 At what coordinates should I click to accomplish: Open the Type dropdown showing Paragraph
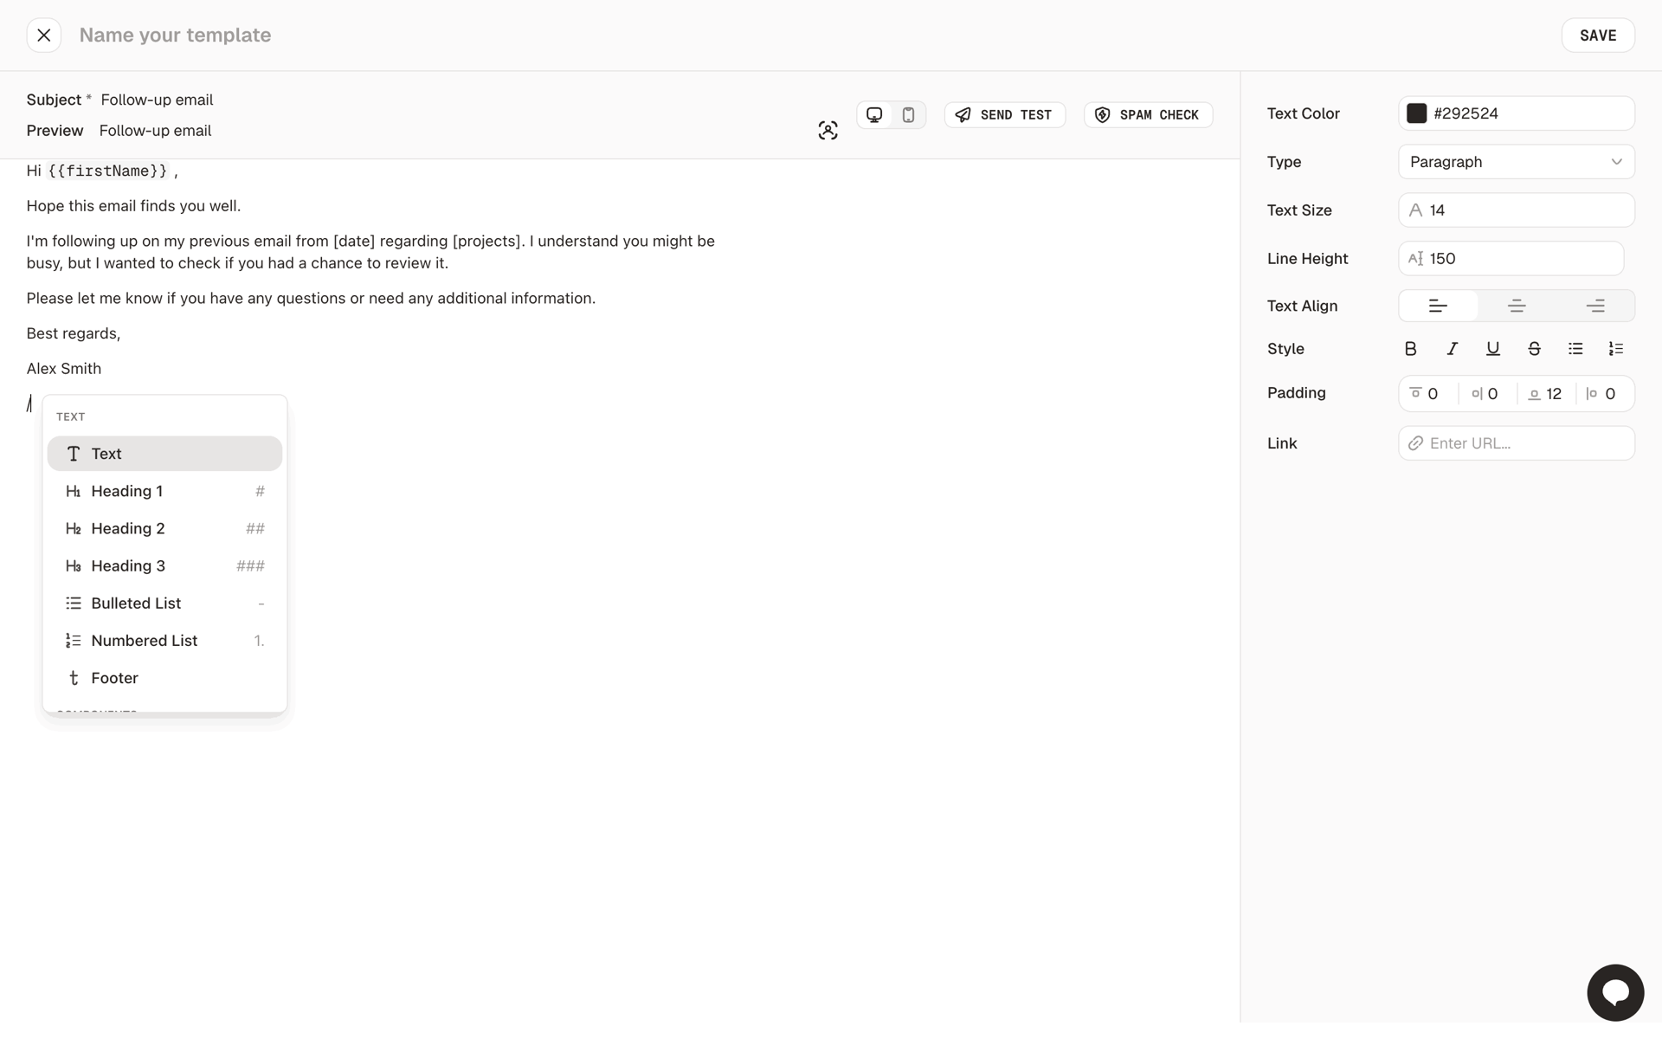(x=1516, y=162)
